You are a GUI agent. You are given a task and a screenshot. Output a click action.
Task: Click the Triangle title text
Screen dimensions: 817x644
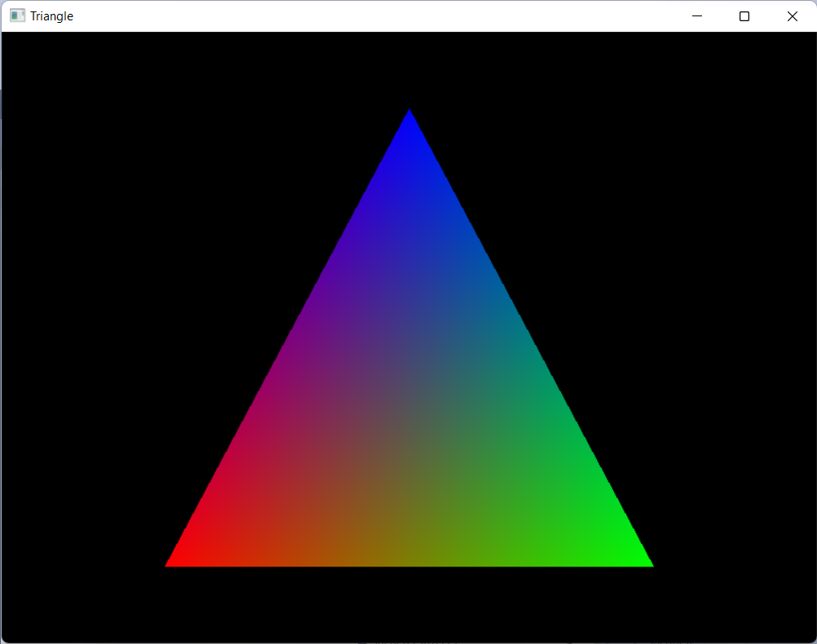51,16
